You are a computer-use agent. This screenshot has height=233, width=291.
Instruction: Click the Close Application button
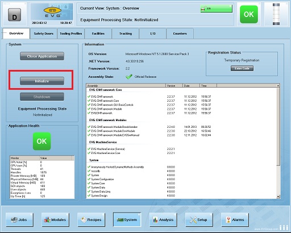pyautogui.click(x=42, y=56)
